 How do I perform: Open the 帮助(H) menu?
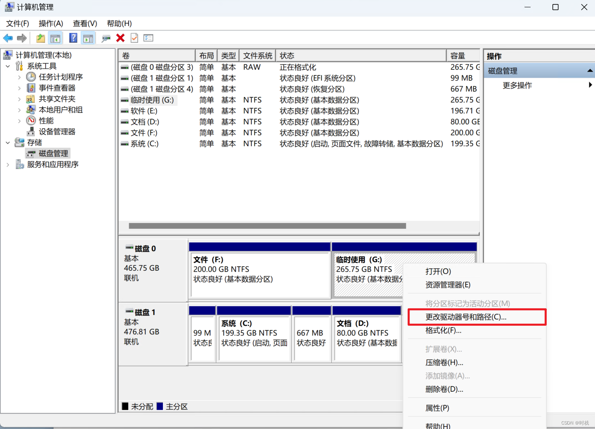click(119, 23)
